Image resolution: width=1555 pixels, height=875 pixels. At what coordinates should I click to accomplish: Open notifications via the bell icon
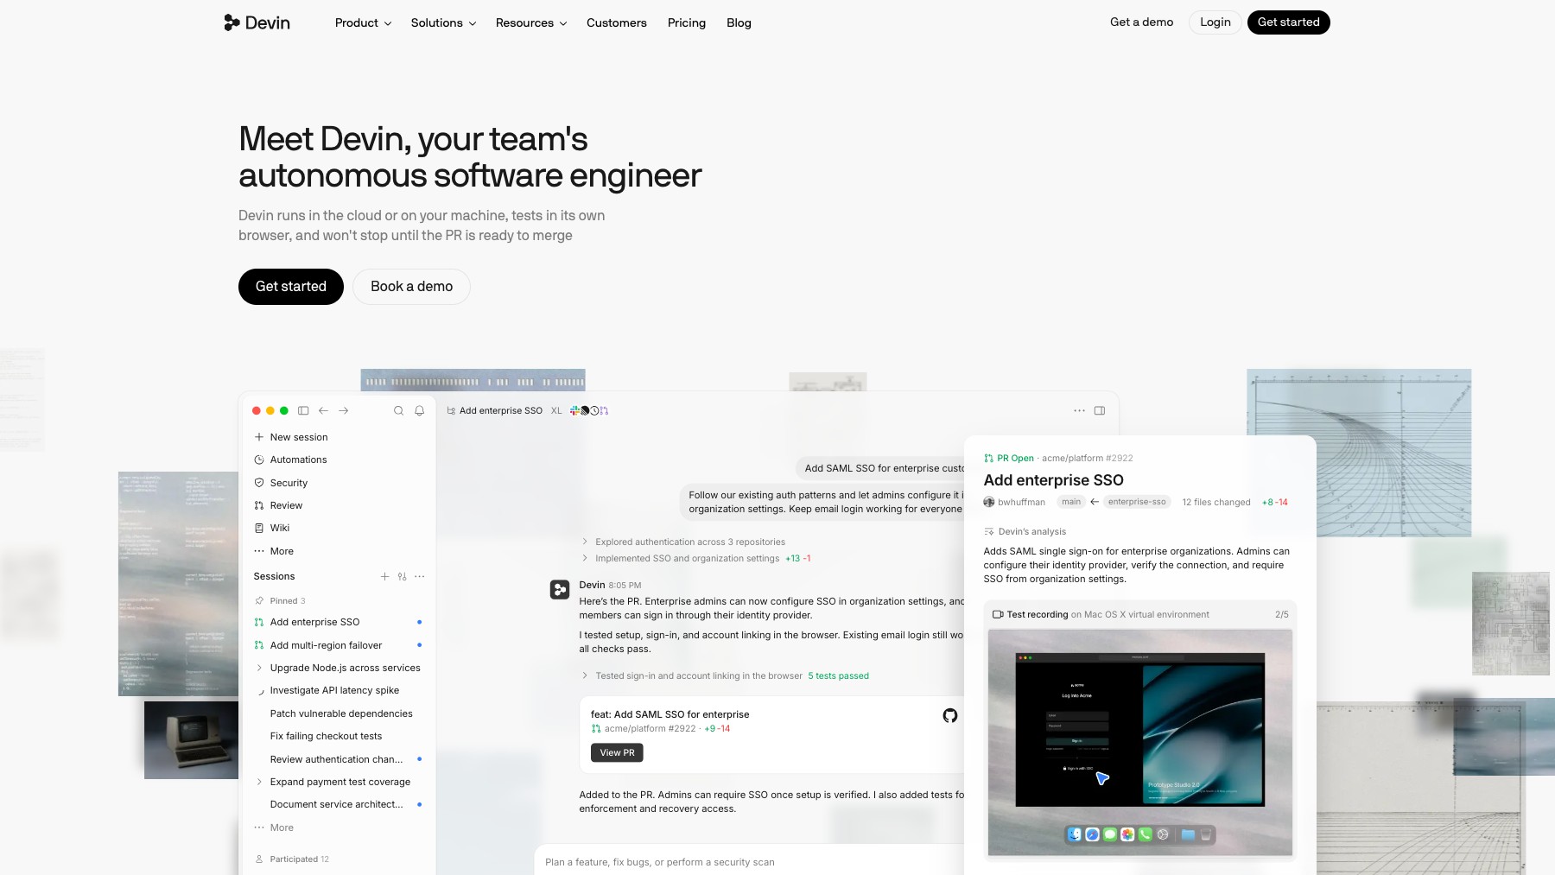[420, 411]
